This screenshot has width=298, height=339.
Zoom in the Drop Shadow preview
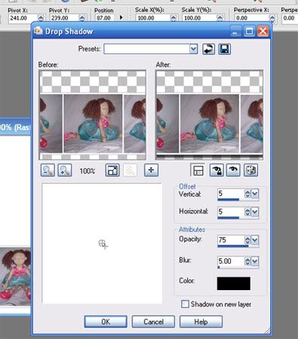(x=65, y=170)
